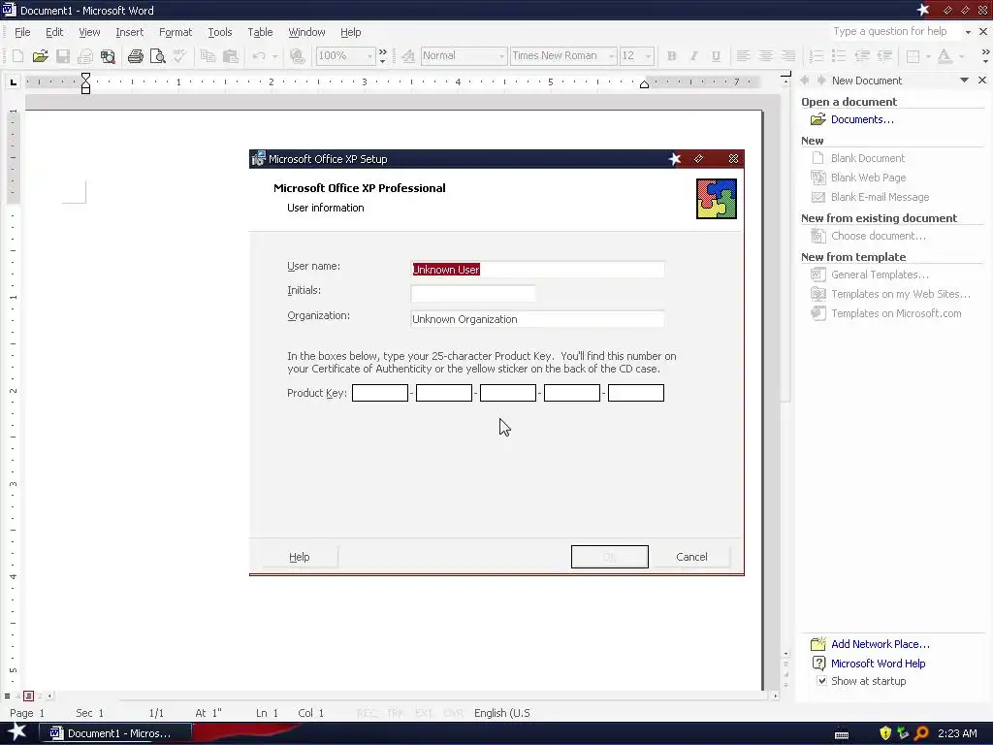Screen dimensions: 993x745
Task: Click the Copy toolbar icon
Action: [x=208, y=56]
